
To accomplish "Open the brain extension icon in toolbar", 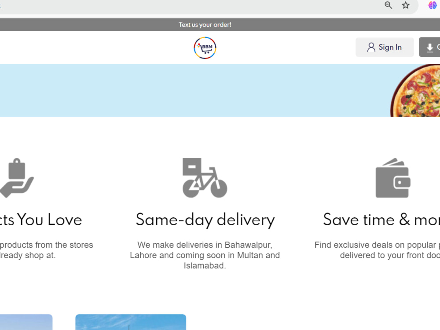I will tap(433, 5).
